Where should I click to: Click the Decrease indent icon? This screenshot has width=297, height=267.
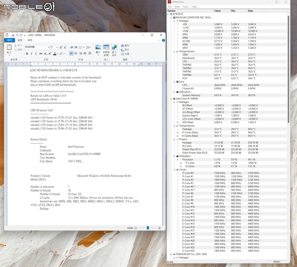click(72, 47)
